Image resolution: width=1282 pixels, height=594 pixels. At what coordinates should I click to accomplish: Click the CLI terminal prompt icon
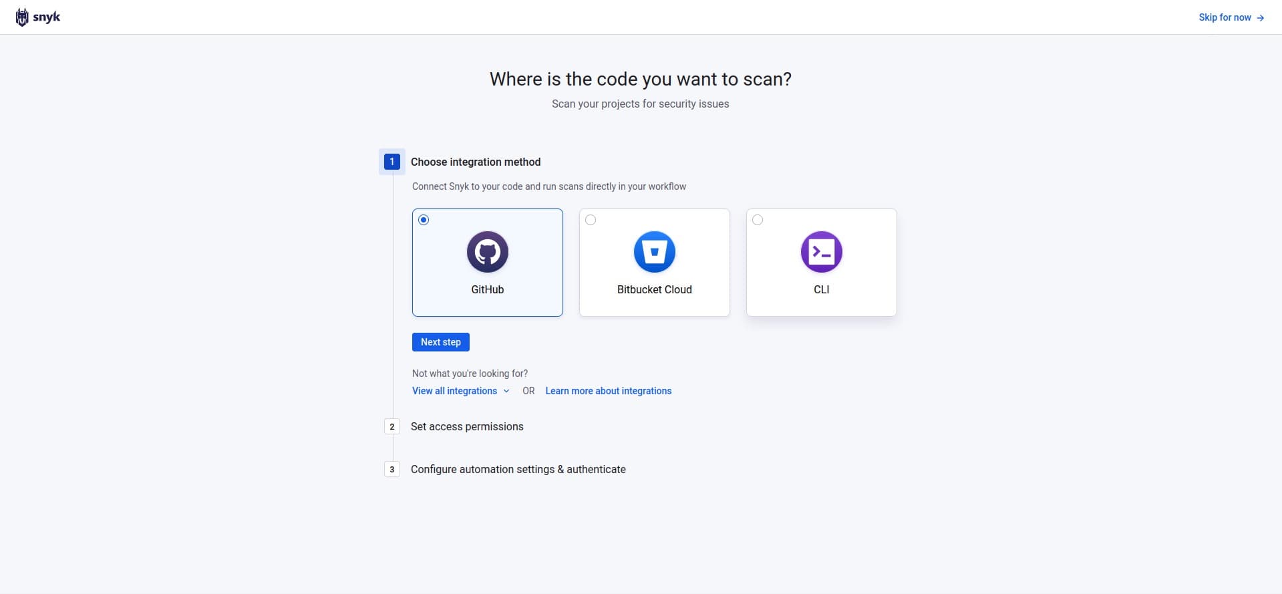822,252
